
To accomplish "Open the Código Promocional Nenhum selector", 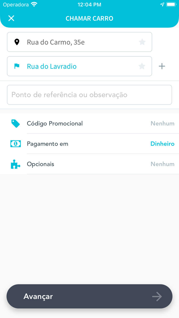I will coord(89,123).
